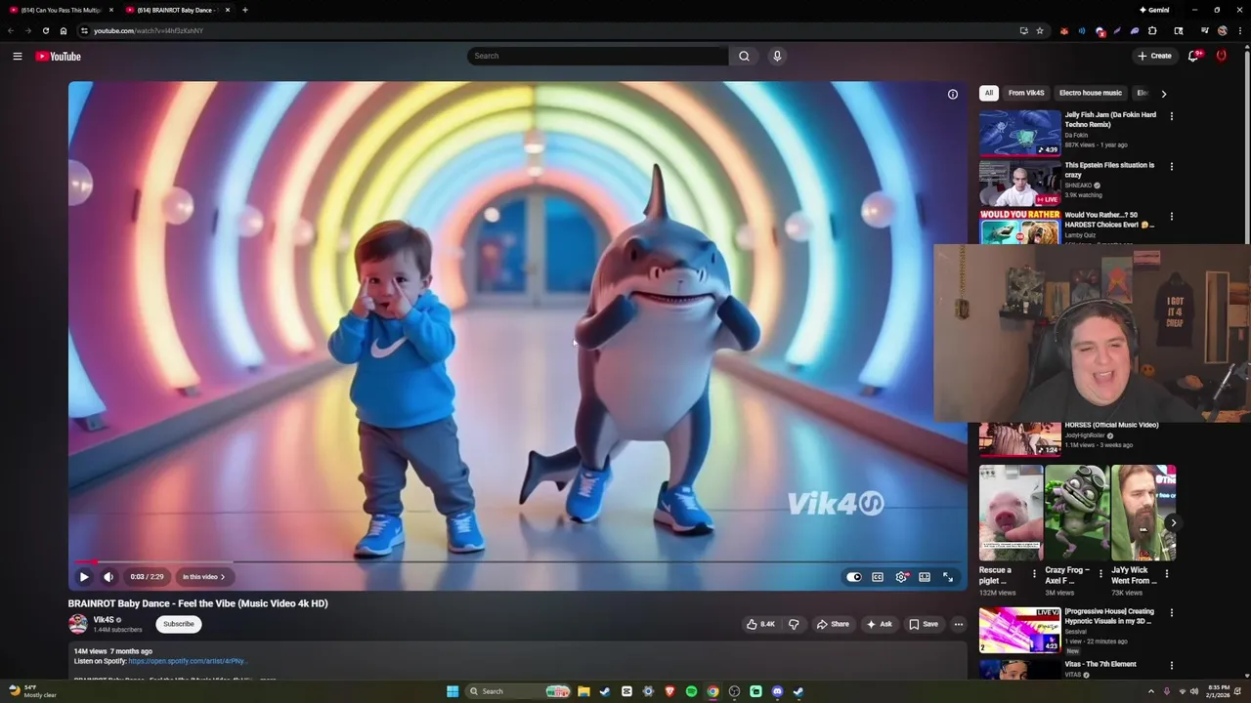
Task: Open Vik4S channel avatar
Action: pyautogui.click(x=78, y=624)
